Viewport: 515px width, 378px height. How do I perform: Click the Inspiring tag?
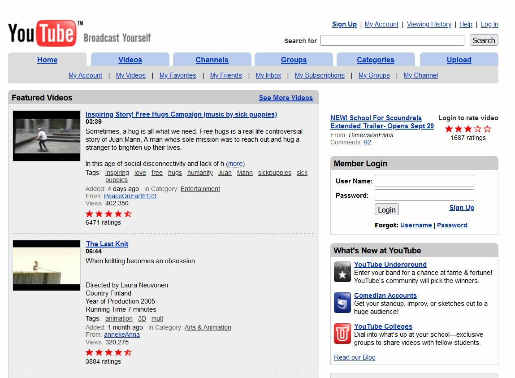[117, 173]
